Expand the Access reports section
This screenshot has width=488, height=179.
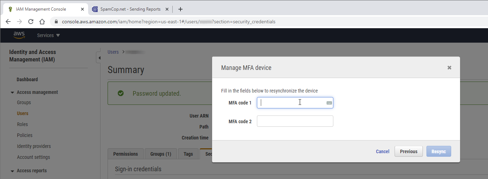(12, 171)
